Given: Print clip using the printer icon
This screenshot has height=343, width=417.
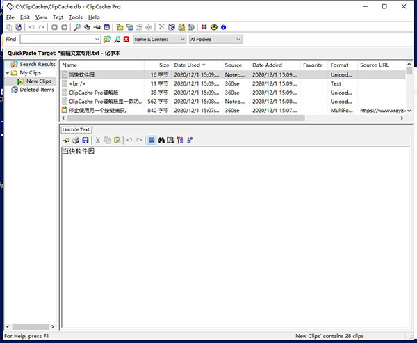Looking at the screenshot, I should (76, 140).
